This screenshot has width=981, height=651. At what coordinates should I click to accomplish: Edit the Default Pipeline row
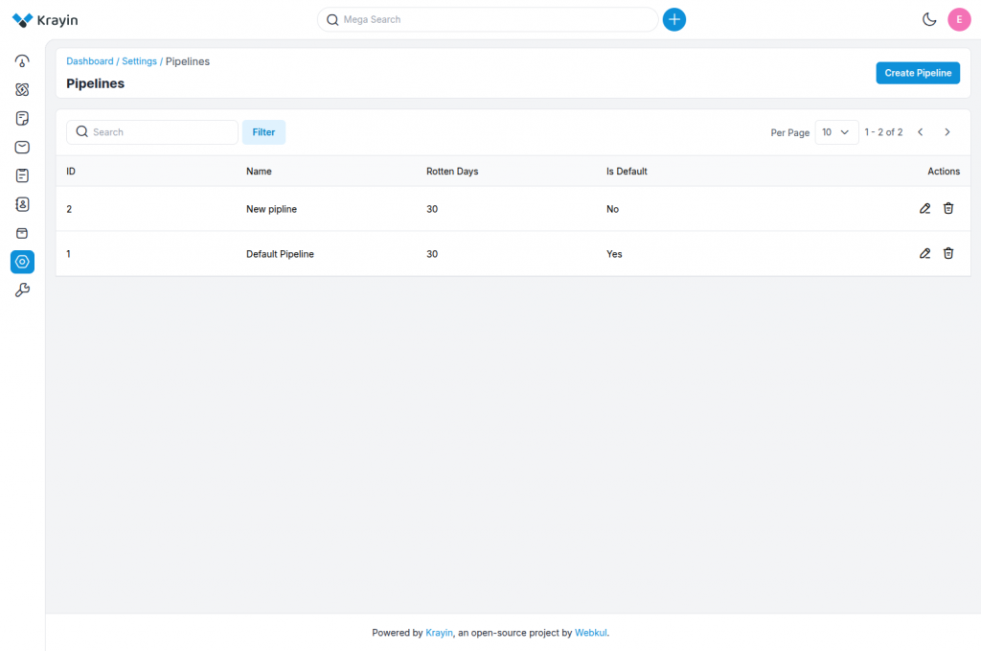point(924,253)
